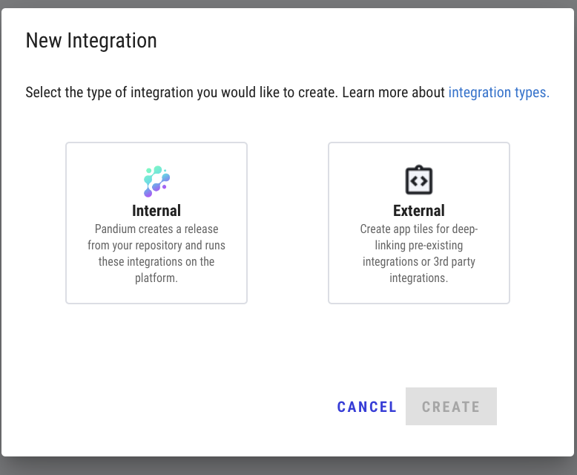The width and height of the screenshot is (577, 475).
Task: Click the Pandium logo icon for Internal
Action: (156, 181)
